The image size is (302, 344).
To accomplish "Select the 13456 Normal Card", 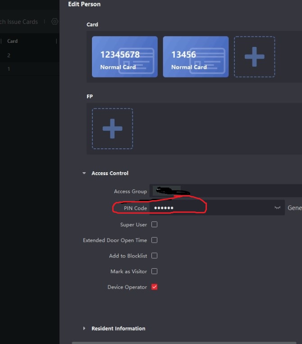I will pyautogui.click(x=196, y=57).
